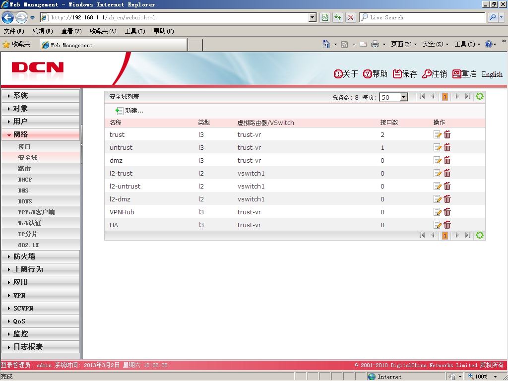Collapse the 网络 network section
508x381 pixels.
(41, 134)
